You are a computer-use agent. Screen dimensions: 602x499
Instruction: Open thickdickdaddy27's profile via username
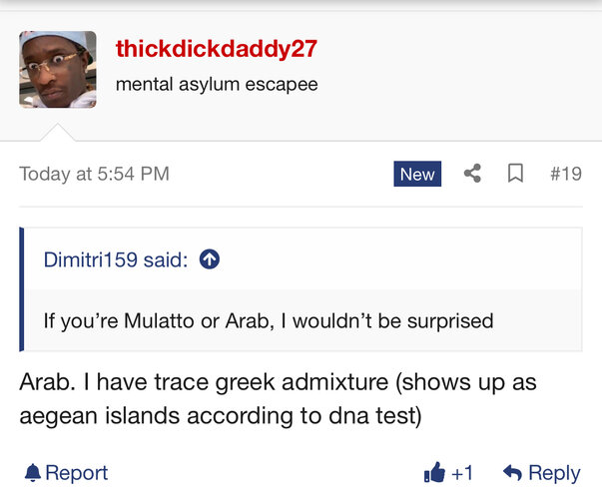pyautogui.click(x=217, y=49)
